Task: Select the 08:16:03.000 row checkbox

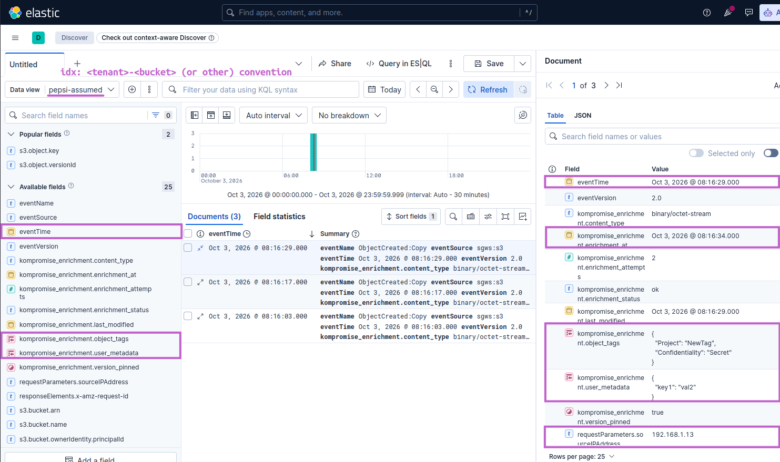Action: pos(188,316)
